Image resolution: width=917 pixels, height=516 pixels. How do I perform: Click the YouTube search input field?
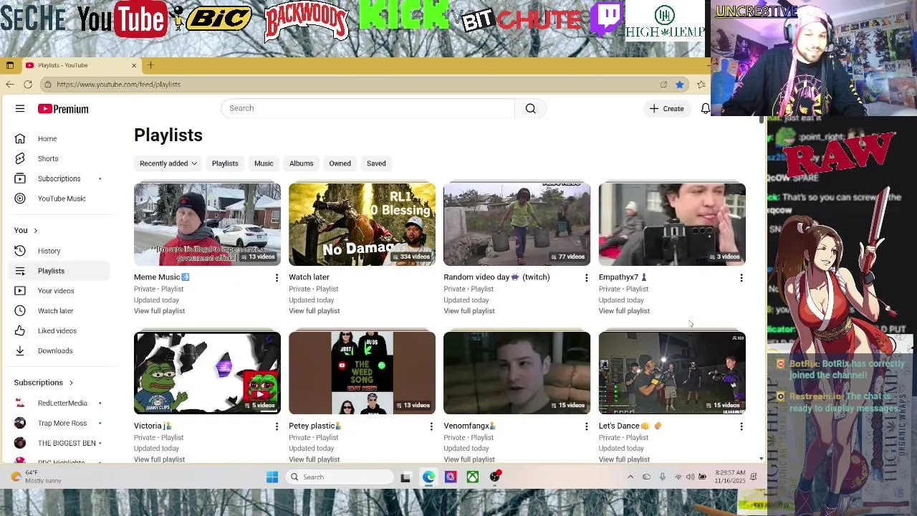click(368, 108)
